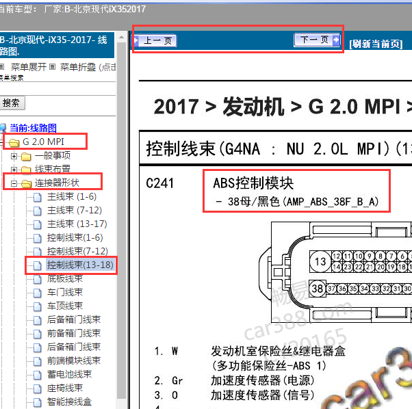Click document icon beside 主线束 (7-12)
Screen dimensions: 412x409
[x=38, y=211]
